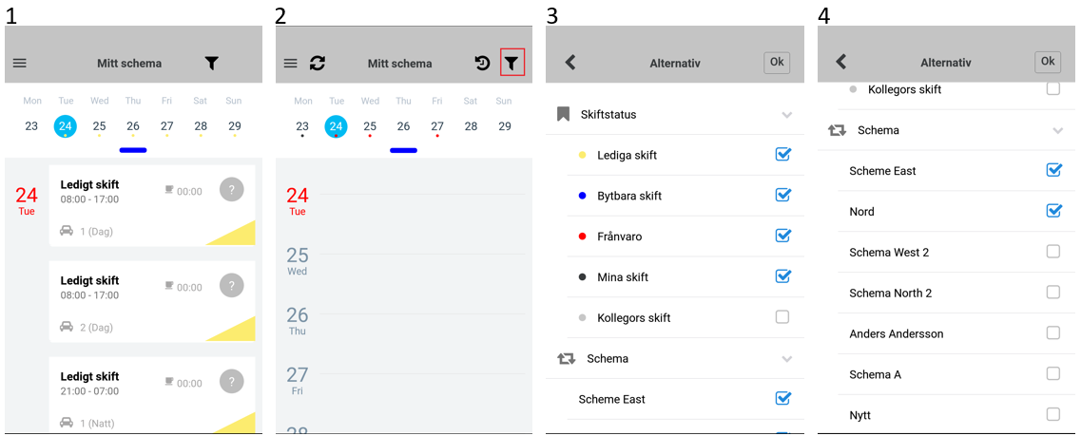Check the Schema West 2 checkbox
1081x436 pixels.
[x=1052, y=252]
